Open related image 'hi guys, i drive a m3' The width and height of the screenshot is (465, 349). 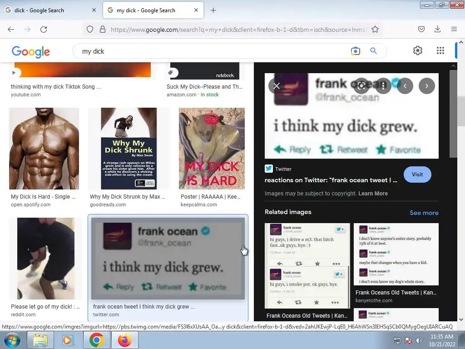coord(307,265)
